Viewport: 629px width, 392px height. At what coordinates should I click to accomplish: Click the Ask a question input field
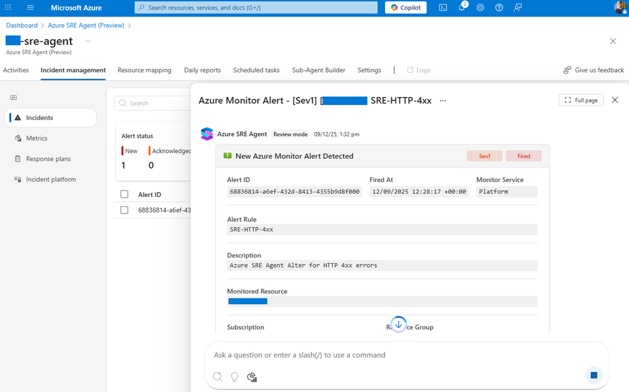click(x=393, y=355)
